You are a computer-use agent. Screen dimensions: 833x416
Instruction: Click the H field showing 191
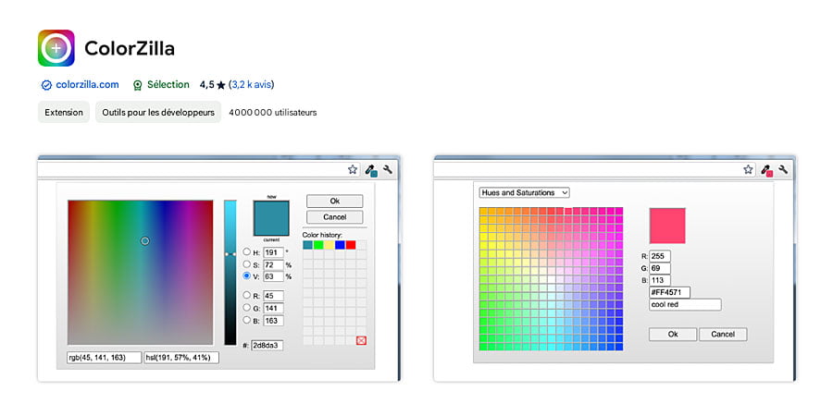[x=273, y=252]
